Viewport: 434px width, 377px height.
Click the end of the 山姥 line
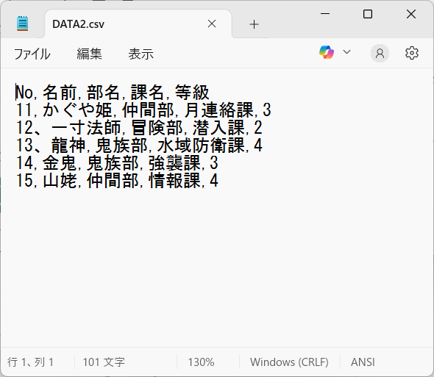218,181
